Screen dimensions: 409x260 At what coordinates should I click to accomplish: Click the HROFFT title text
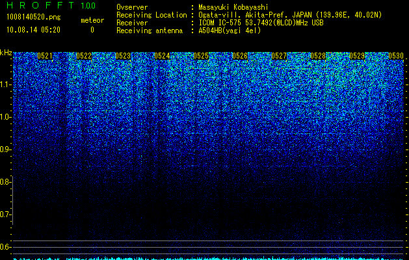pos(40,5)
